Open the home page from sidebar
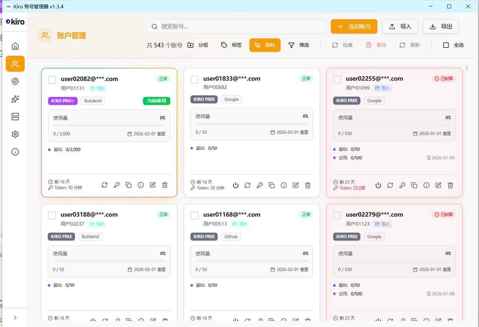The width and height of the screenshot is (479, 327). coord(15,46)
